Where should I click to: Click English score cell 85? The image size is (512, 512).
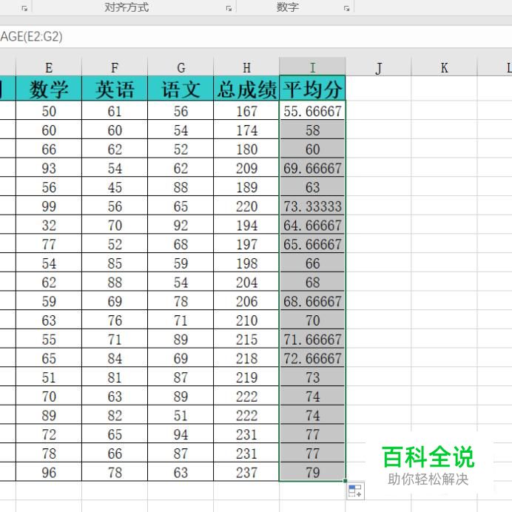115,263
